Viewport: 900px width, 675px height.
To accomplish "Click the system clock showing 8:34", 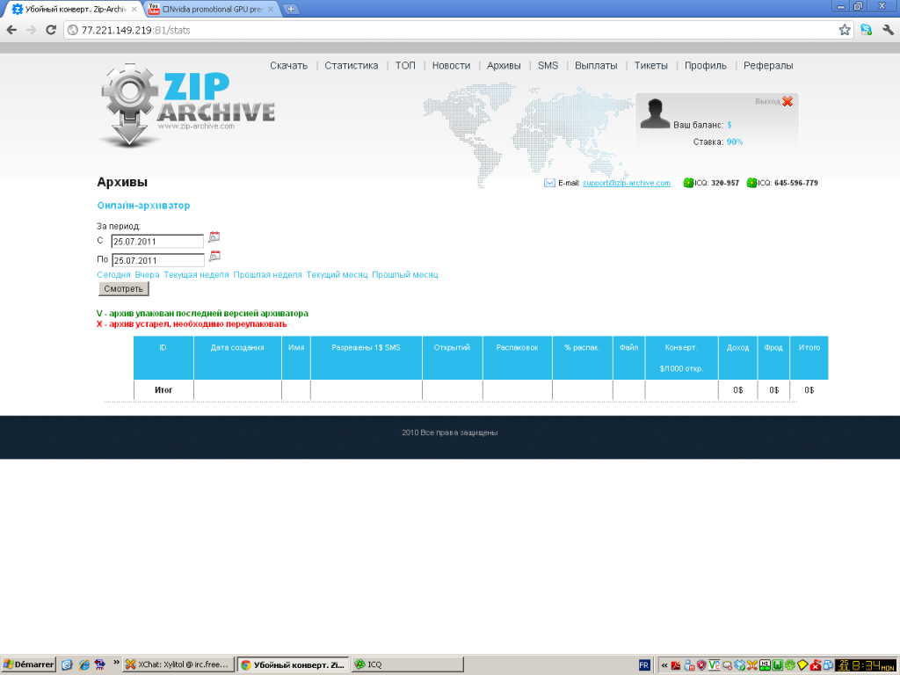I will point(866,664).
